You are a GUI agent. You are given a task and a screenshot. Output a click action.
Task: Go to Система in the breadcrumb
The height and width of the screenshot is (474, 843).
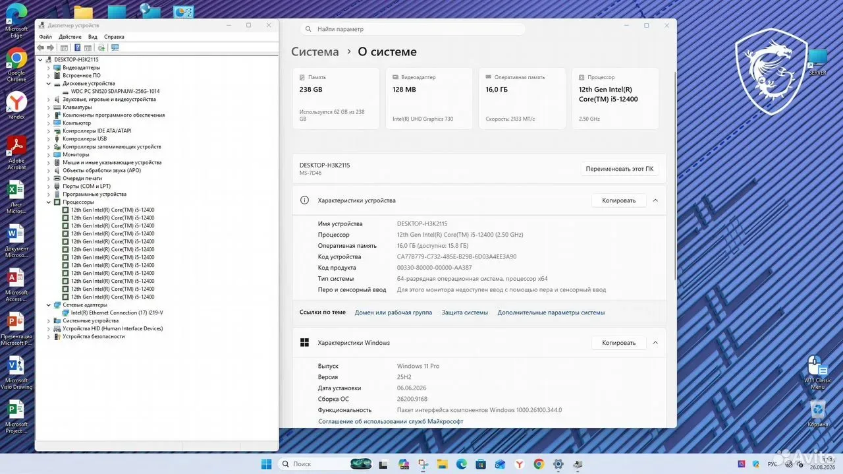[315, 51]
